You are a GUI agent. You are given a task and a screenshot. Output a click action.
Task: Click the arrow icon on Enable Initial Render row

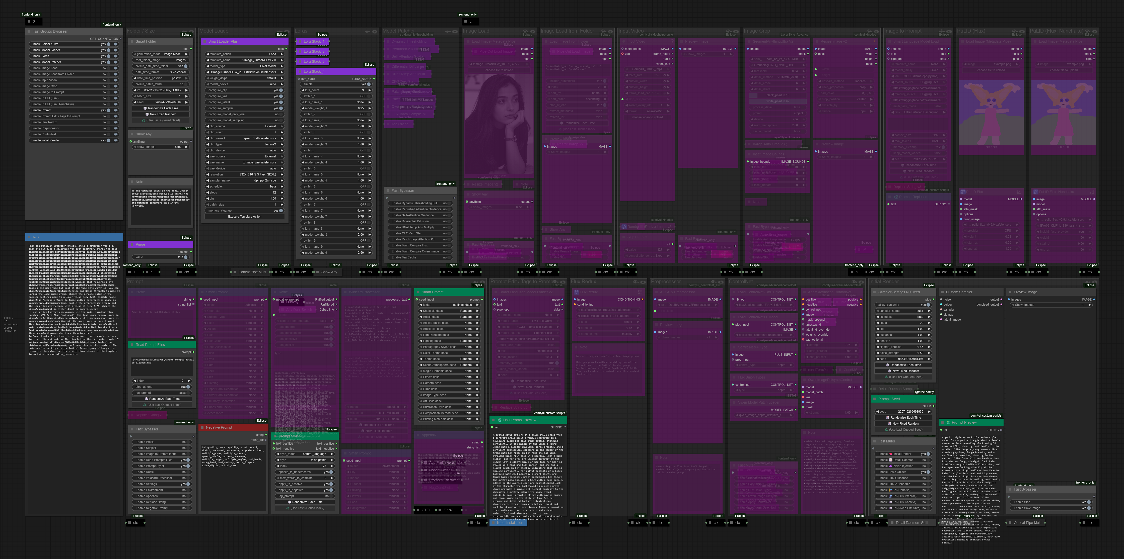pos(116,140)
